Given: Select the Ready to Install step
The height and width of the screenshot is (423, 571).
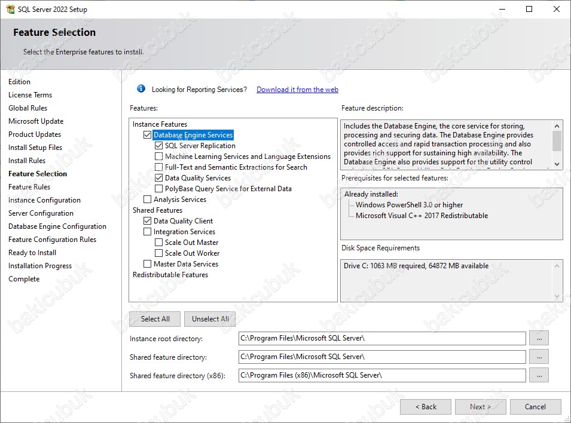Looking at the screenshot, I should (32, 253).
